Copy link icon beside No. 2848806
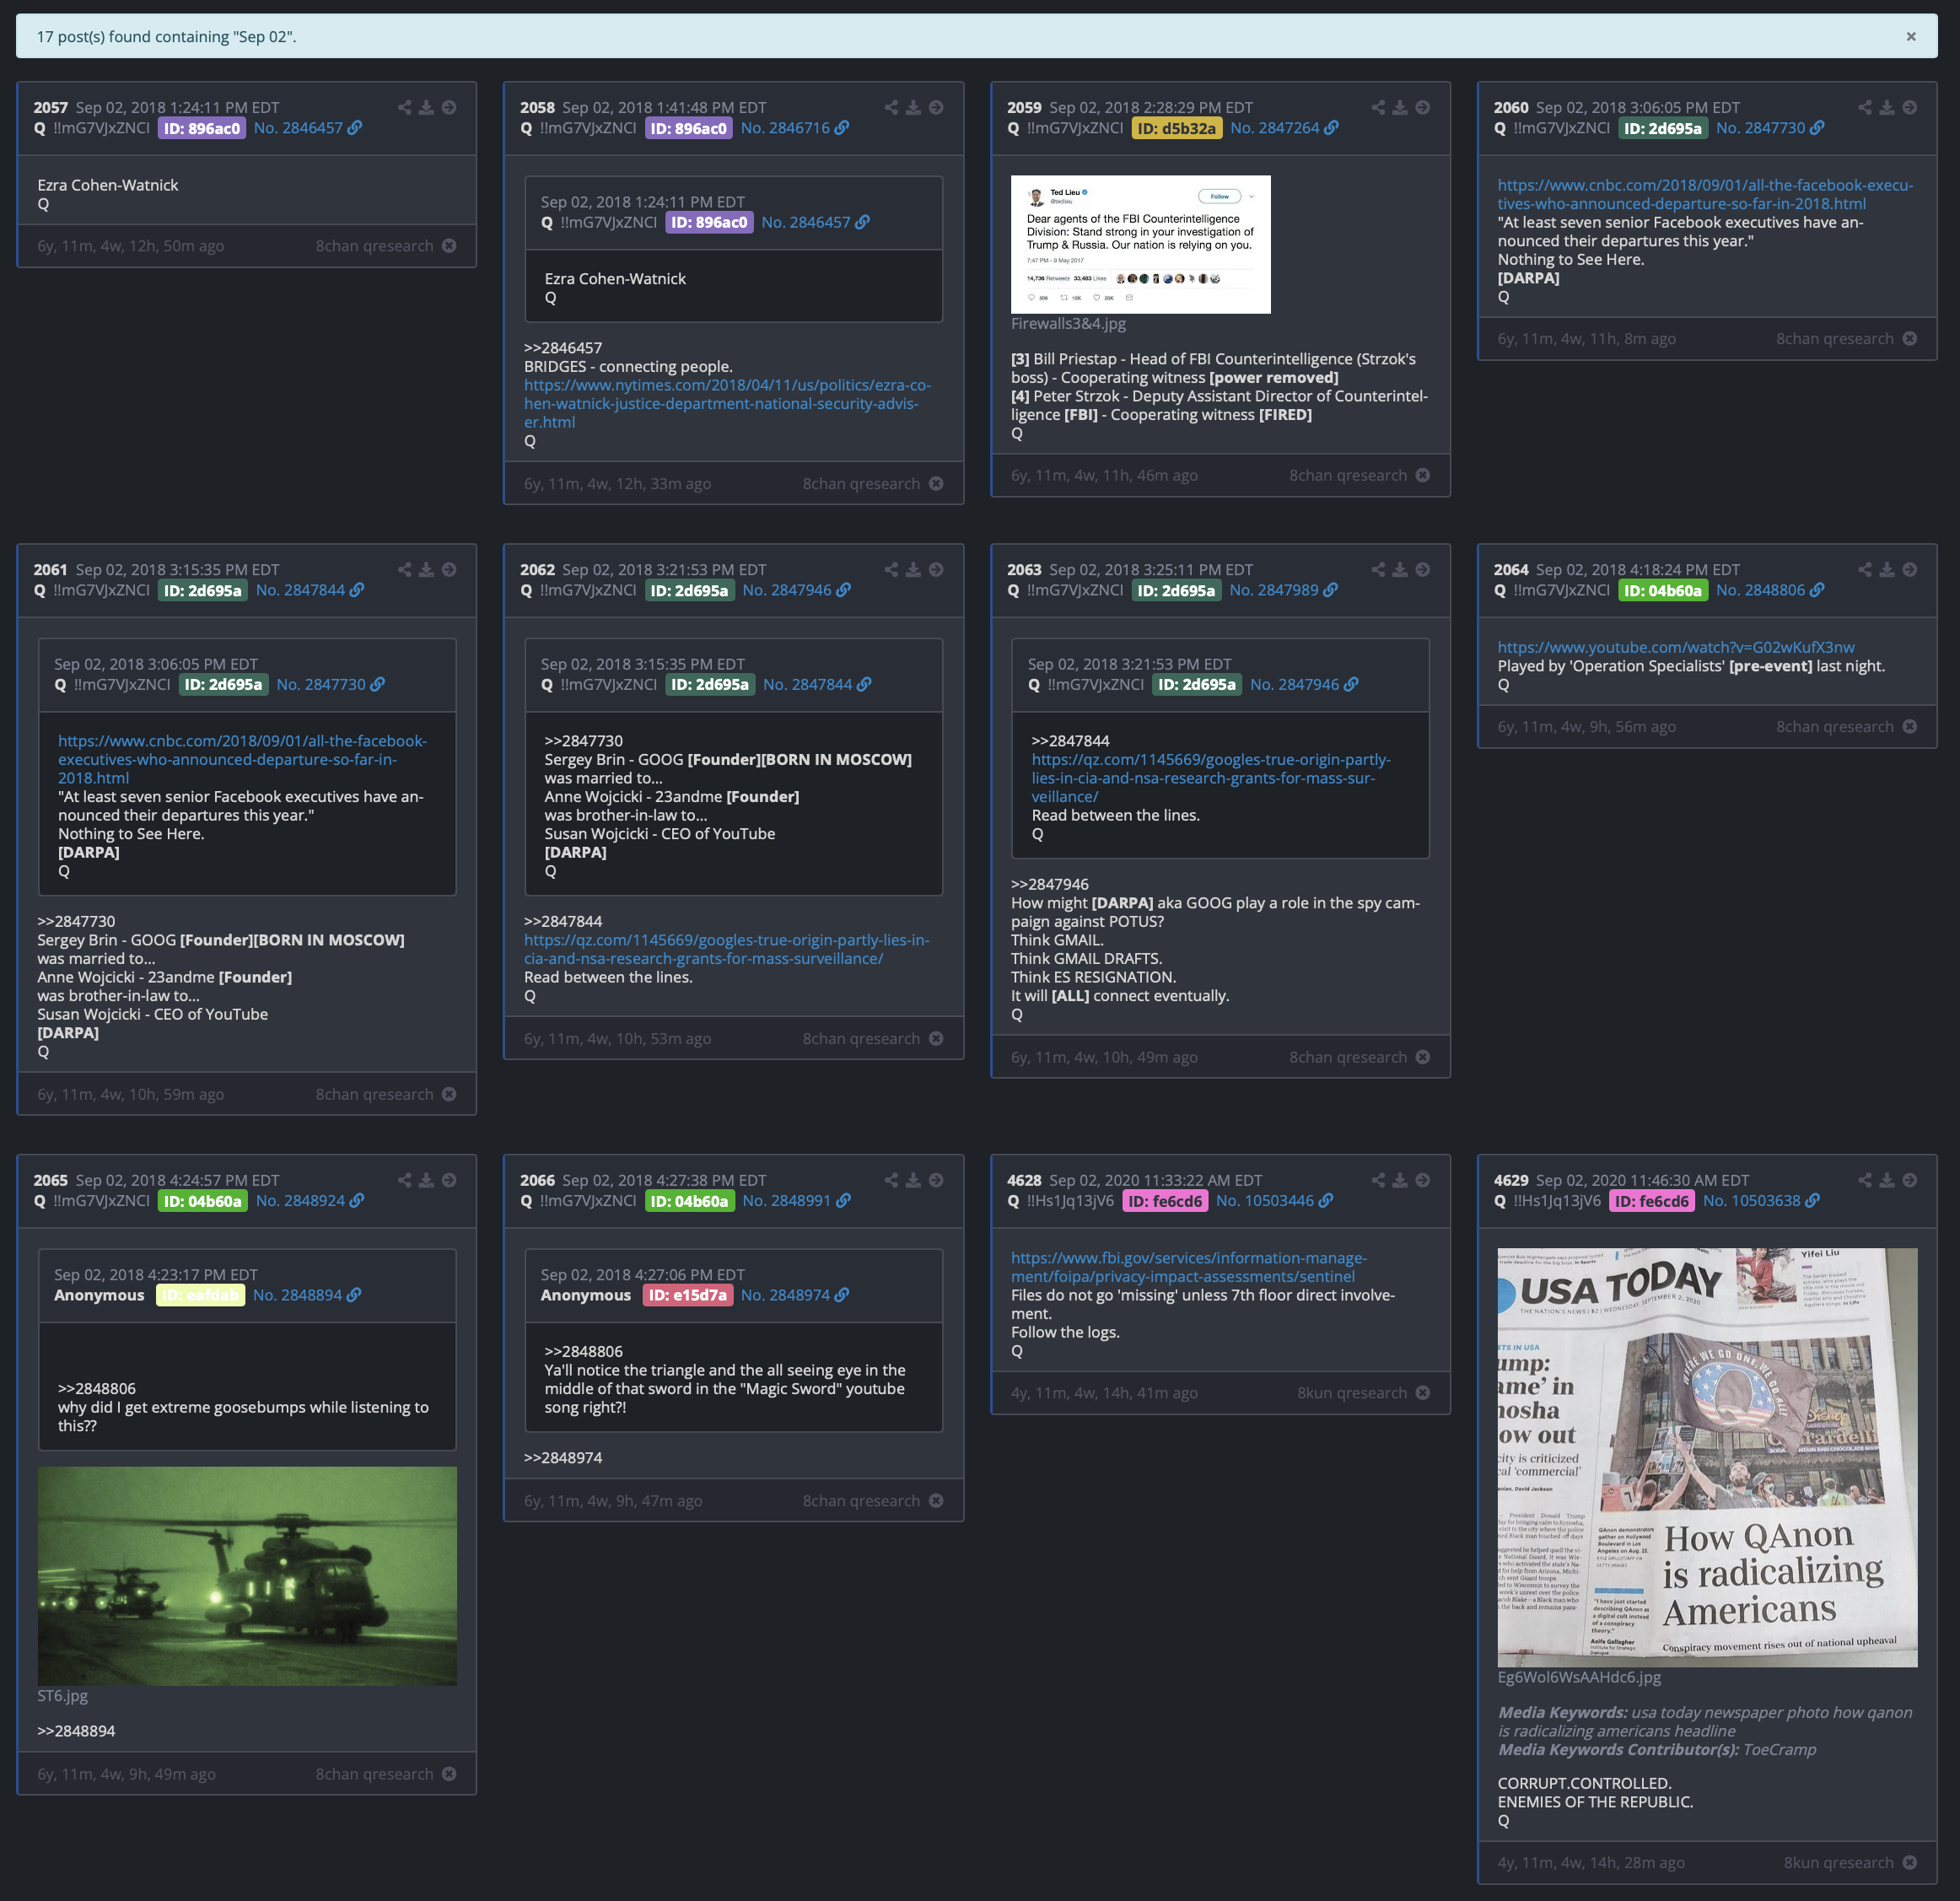Screen dimensions: 1960x1901 tap(1817, 590)
